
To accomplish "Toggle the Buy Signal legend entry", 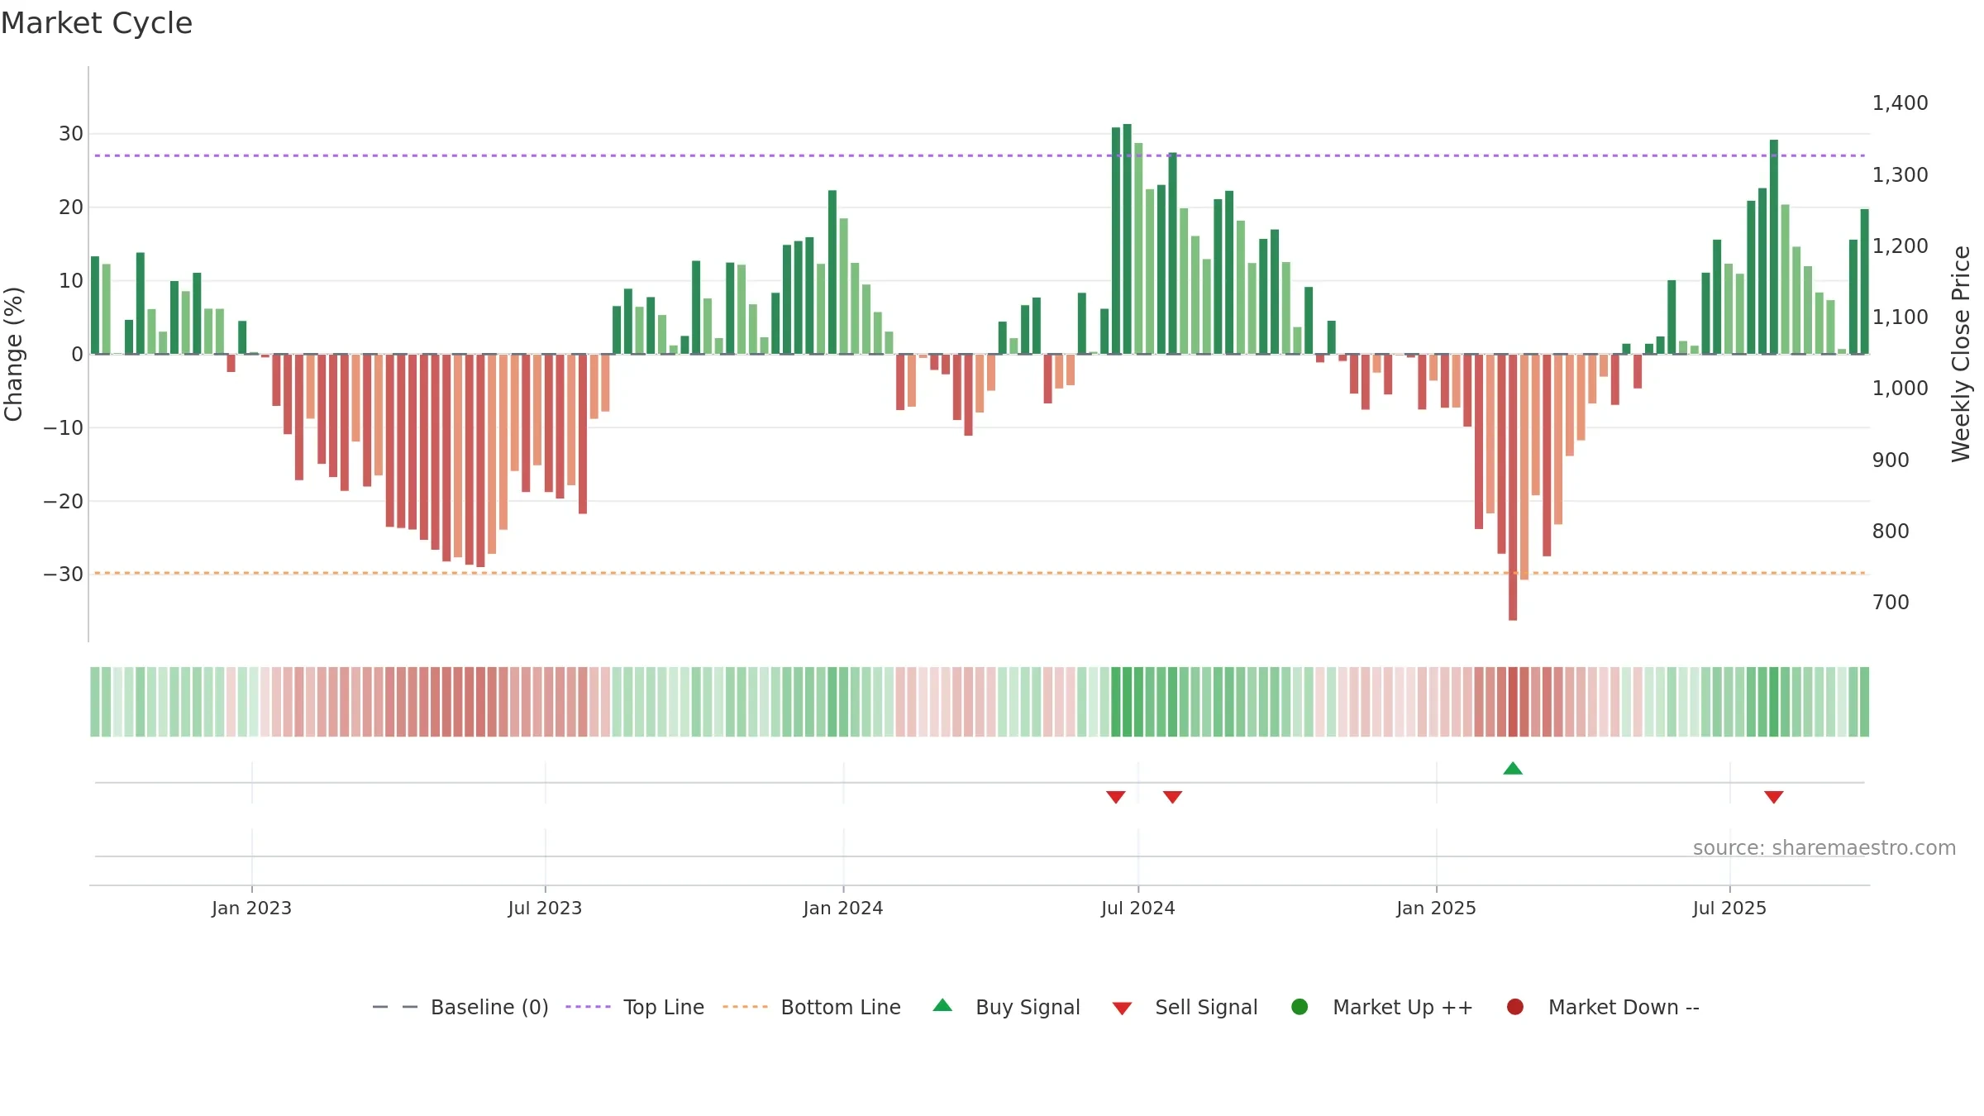I will (x=1006, y=1007).
